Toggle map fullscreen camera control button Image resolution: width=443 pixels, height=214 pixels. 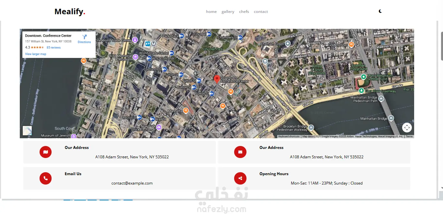(407, 128)
